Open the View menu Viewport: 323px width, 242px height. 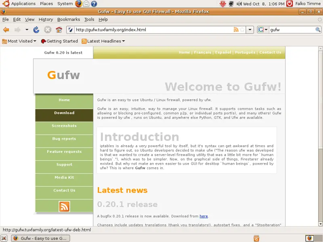[29, 19]
